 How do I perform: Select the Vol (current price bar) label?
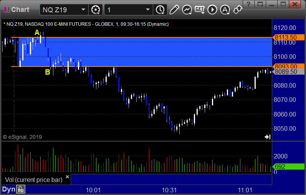[33, 180]
